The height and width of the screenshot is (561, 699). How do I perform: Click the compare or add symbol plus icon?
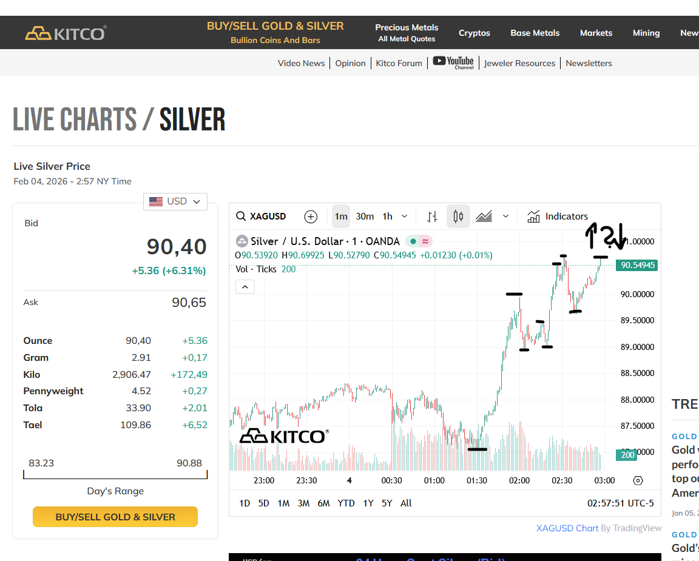(311, 217)
